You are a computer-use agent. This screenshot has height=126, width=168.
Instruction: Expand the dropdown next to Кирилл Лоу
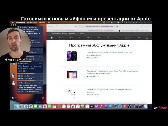[x=31, y=76]
